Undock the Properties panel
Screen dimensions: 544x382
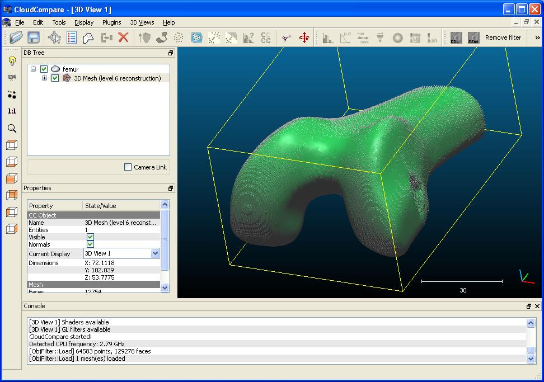(170, 188)
